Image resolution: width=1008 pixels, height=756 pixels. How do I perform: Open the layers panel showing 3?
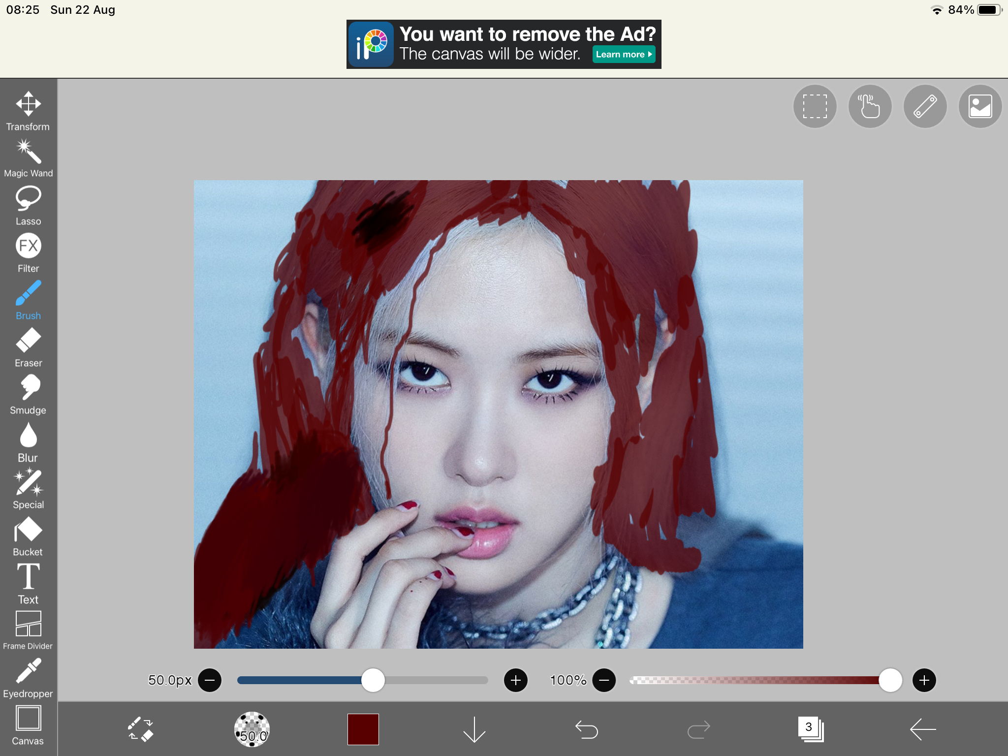pyautogui.click(x=809, y=729)
